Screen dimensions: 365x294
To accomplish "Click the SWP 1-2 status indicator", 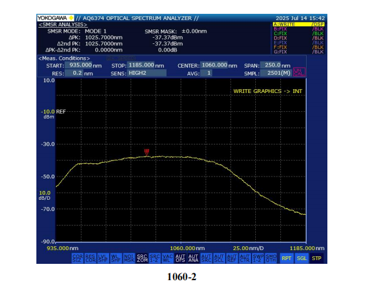I will 258,258.
